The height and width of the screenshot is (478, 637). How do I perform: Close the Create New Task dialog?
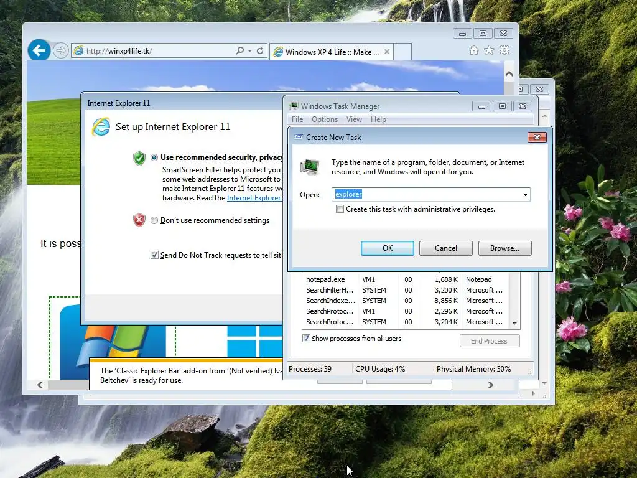537,138
